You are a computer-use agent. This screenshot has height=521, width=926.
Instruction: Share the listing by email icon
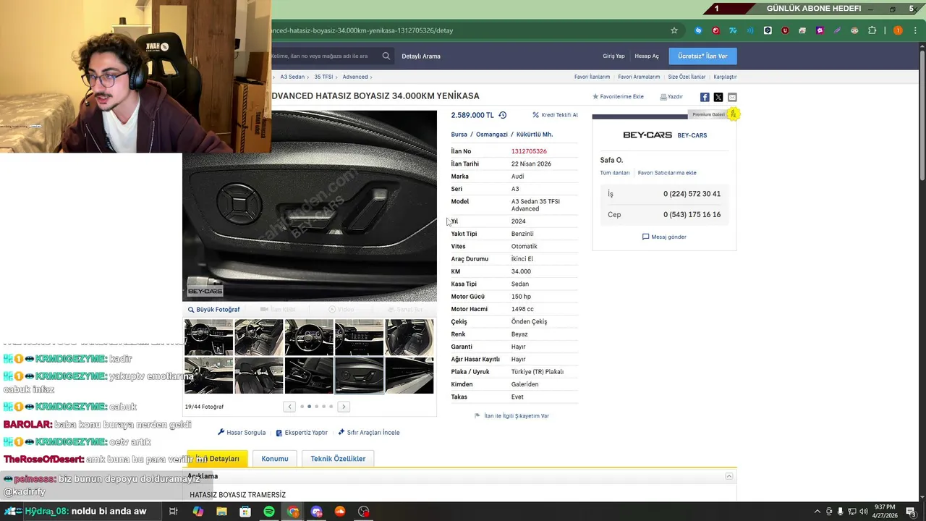pos(732,97)
